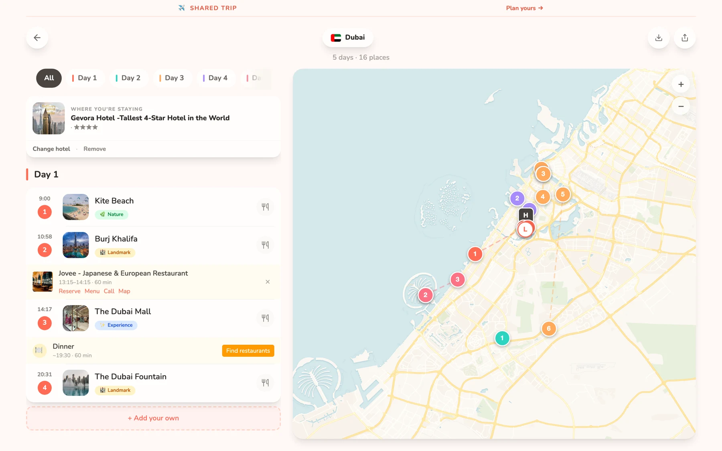Find food near The Dubai Fountain
The height and width of the screenshot is (451, 722).
pos(265,383)
